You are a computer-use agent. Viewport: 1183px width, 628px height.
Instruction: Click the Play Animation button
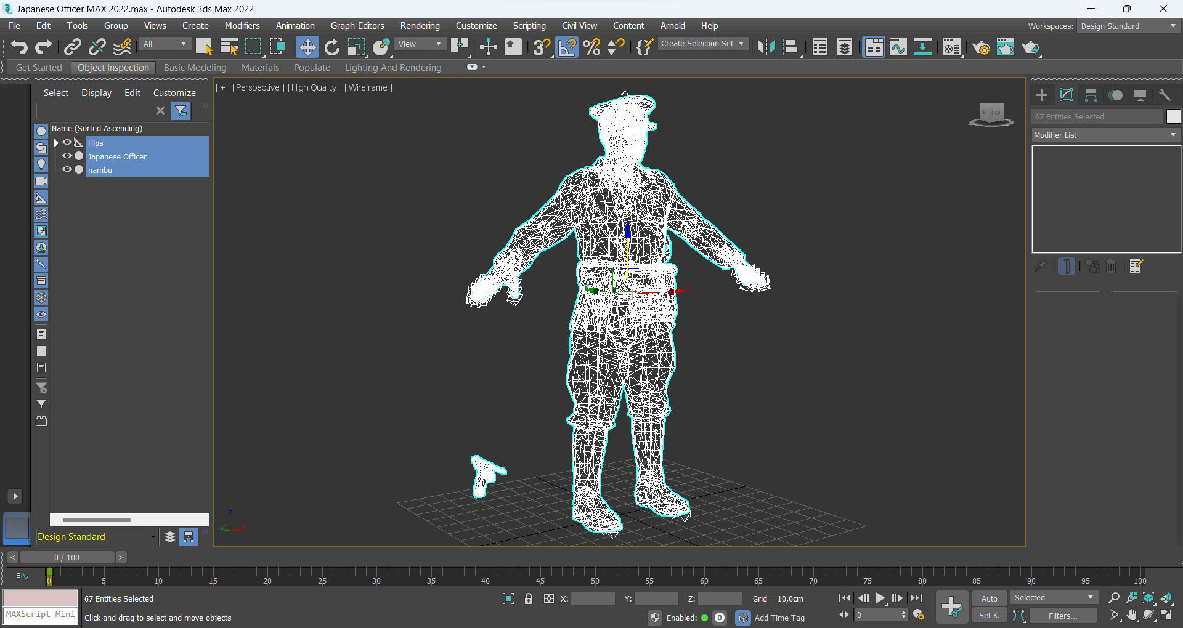click(x=880, y=598)
